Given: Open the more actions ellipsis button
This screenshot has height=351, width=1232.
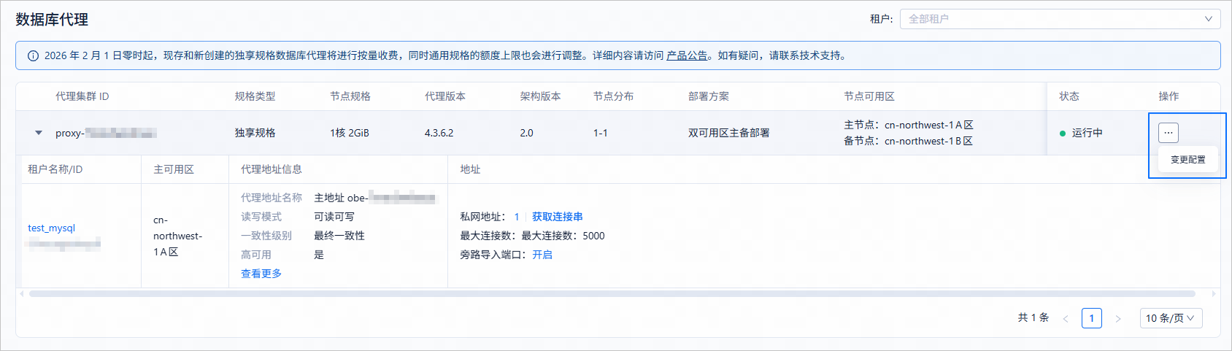Looking at the screenshot, I should [1168, 133].
